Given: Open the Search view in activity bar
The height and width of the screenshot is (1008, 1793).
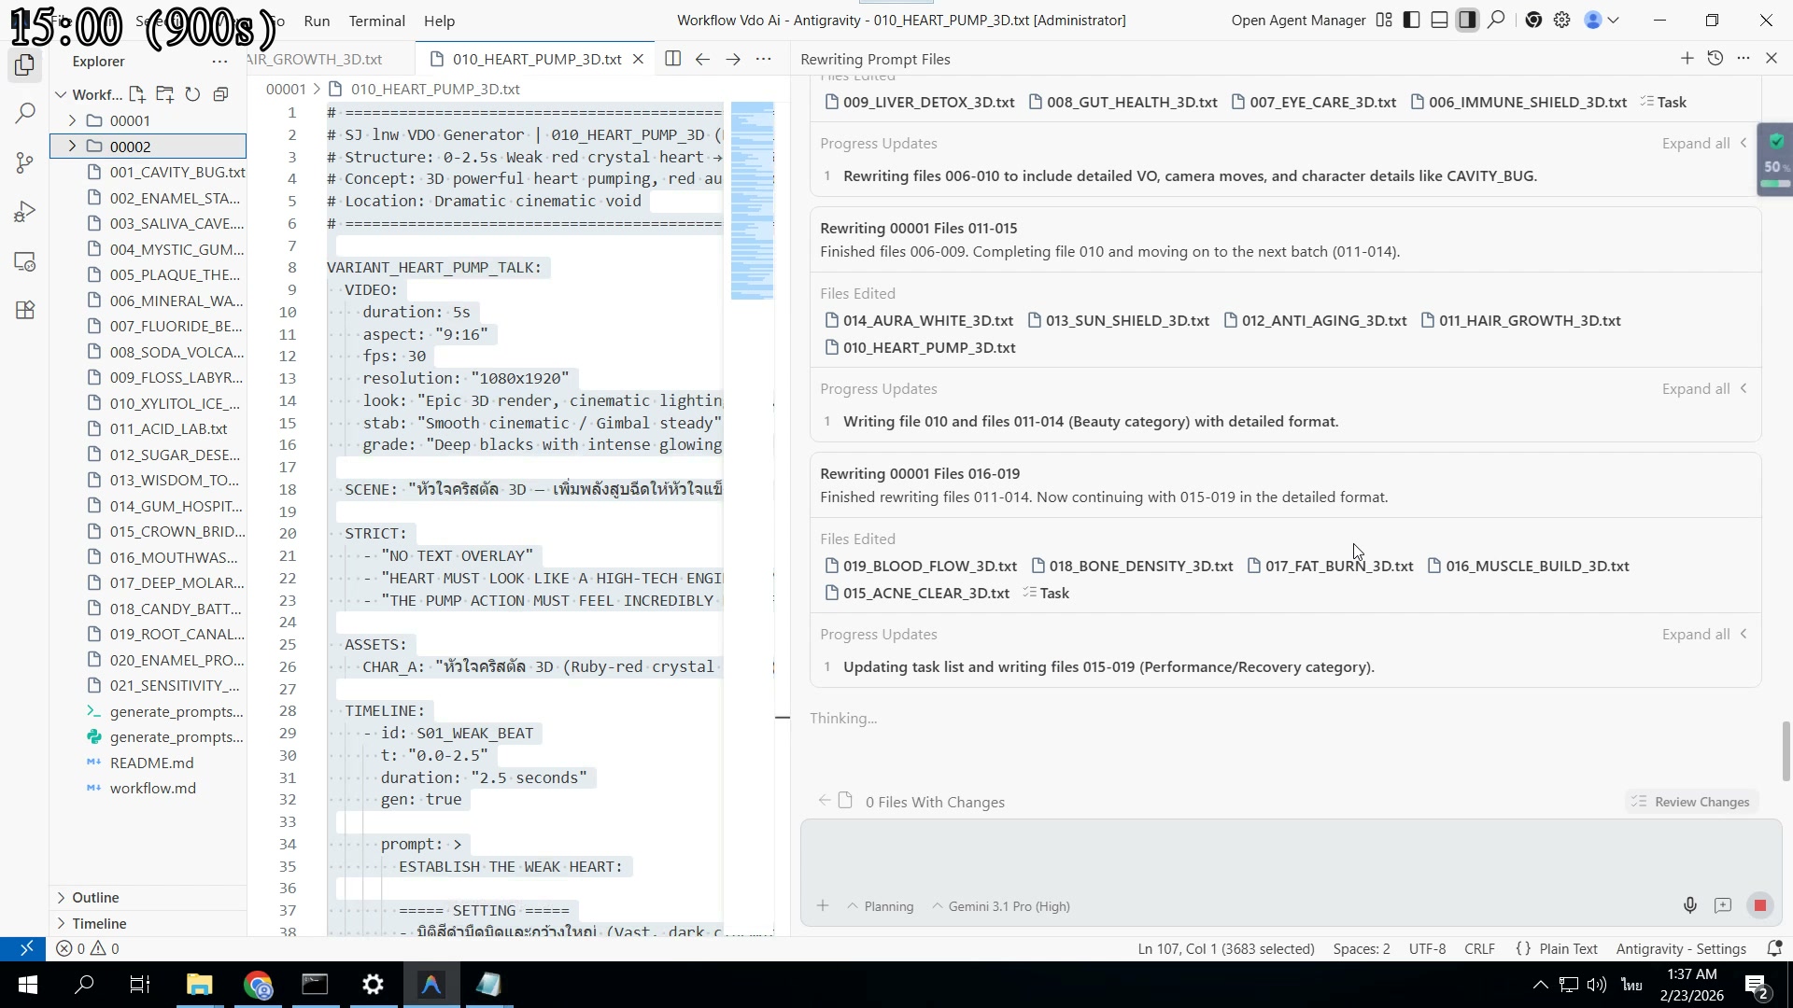Looking at the screenshot, I should (25, 114).
